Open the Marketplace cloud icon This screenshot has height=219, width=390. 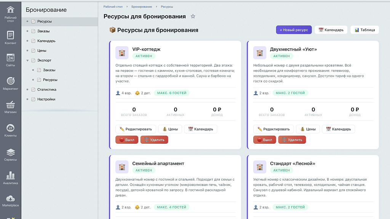tap(10, 198)
